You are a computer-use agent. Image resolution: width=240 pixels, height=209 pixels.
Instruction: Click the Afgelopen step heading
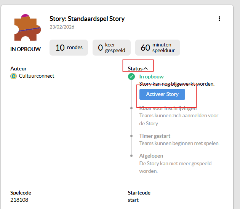151,156
